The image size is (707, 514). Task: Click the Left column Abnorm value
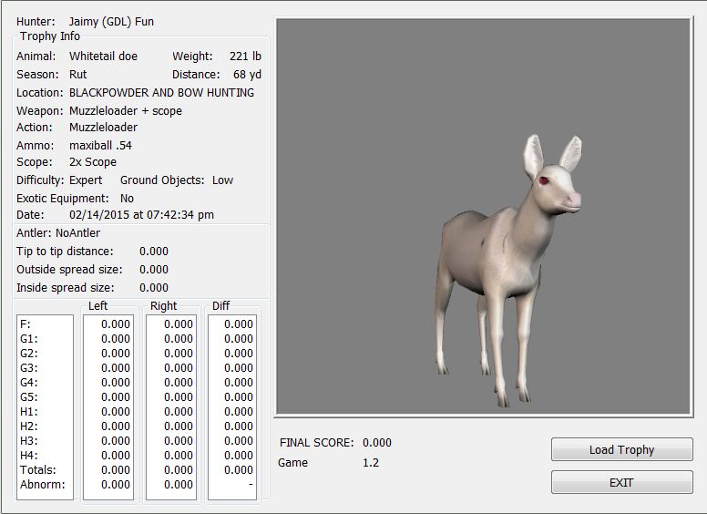[x=116, y=484]
